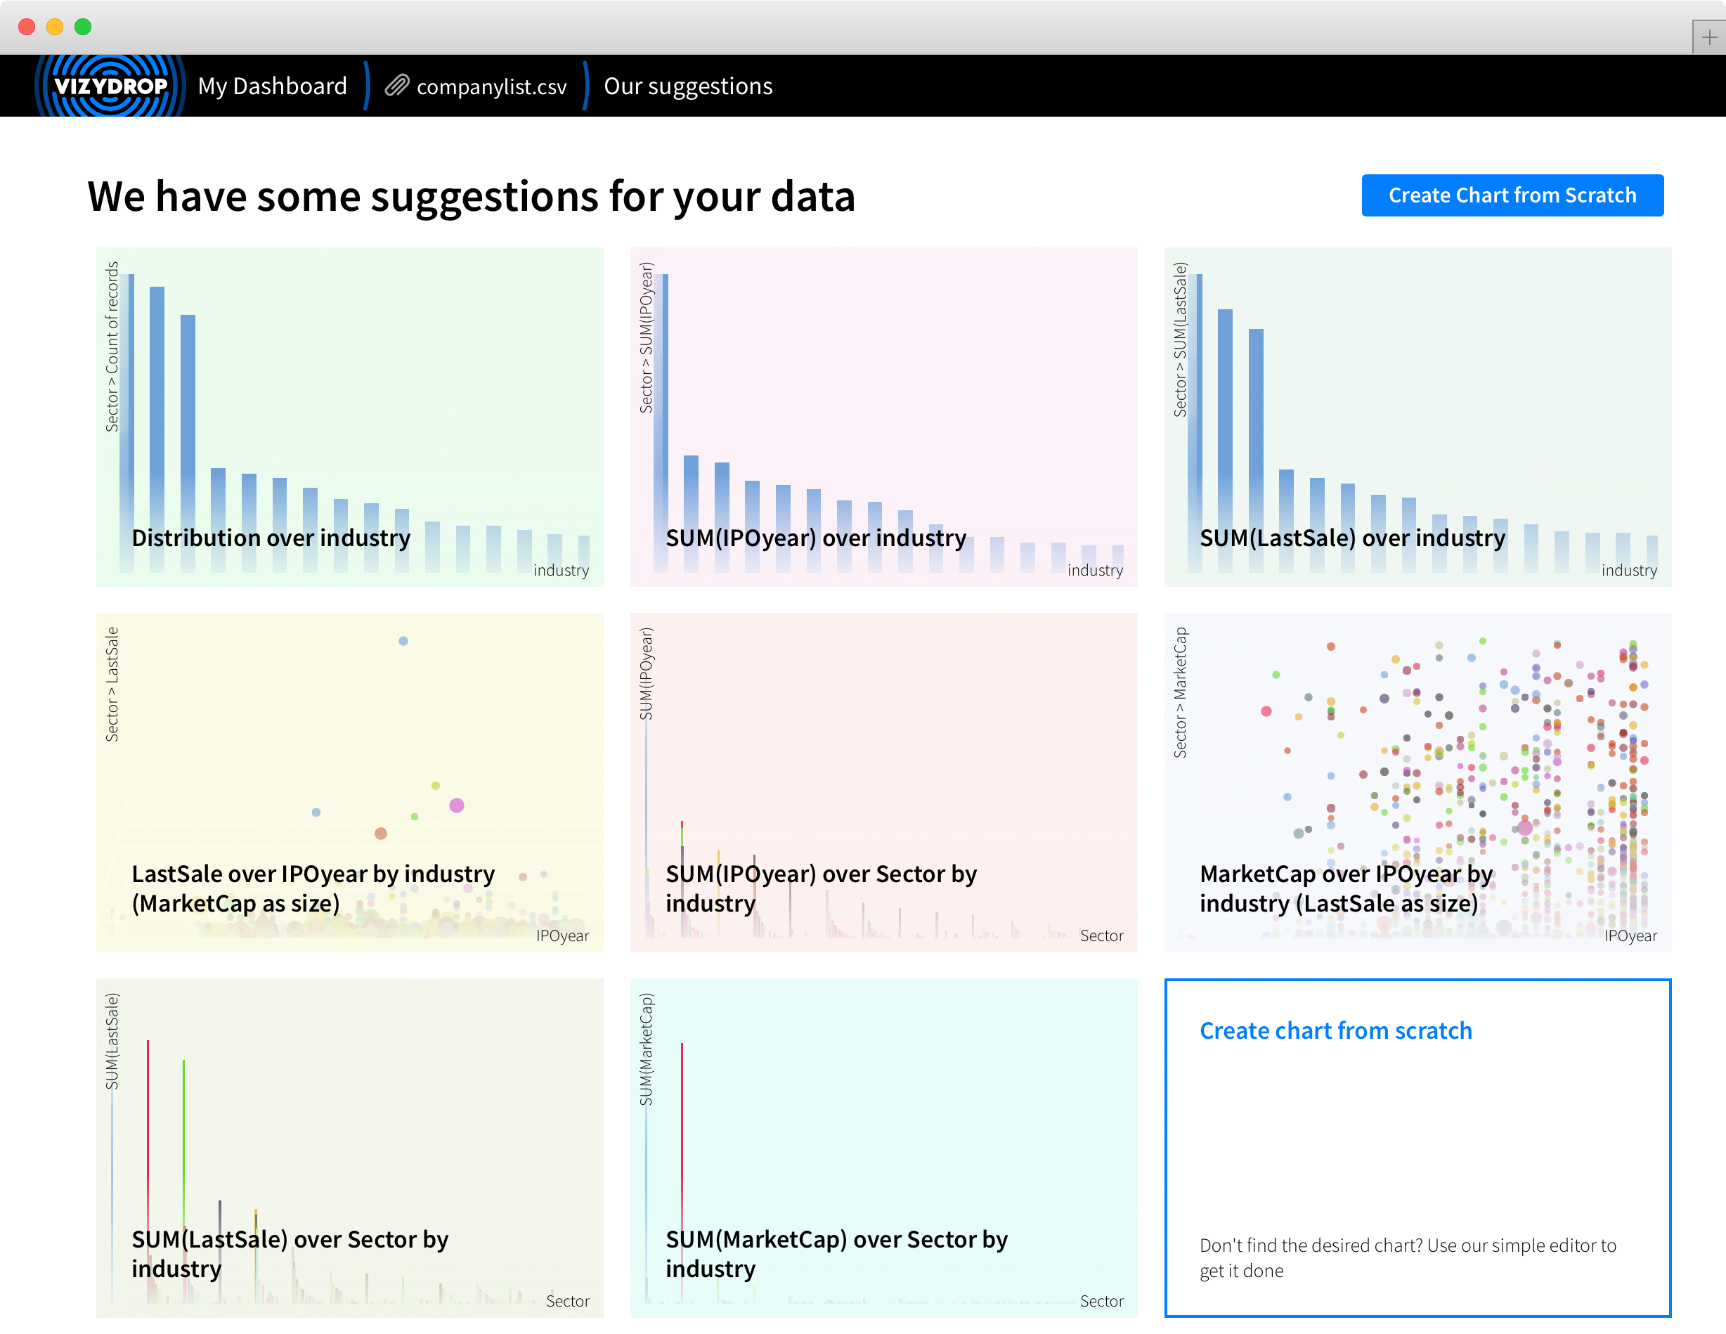Click the green macOS fullscreen button

click(83, 27)
